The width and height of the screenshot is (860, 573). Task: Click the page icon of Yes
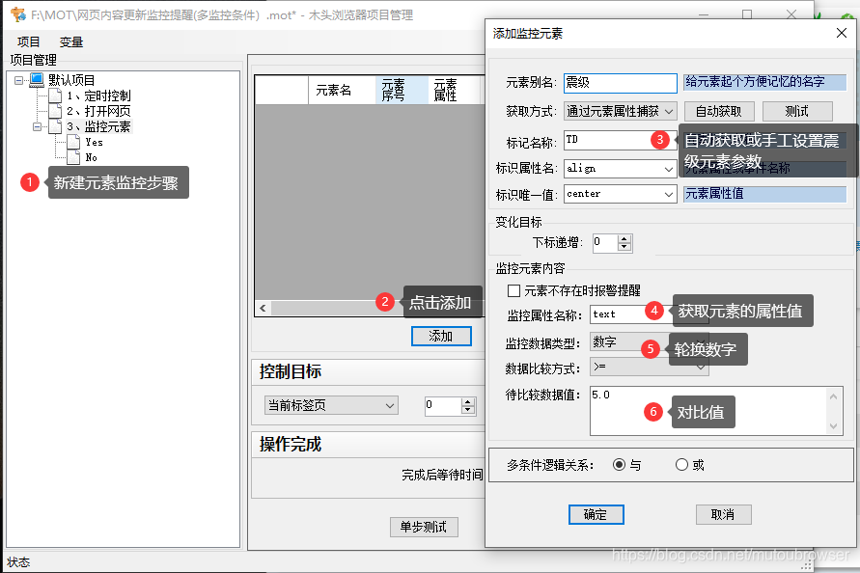click(x=73, y=142)
